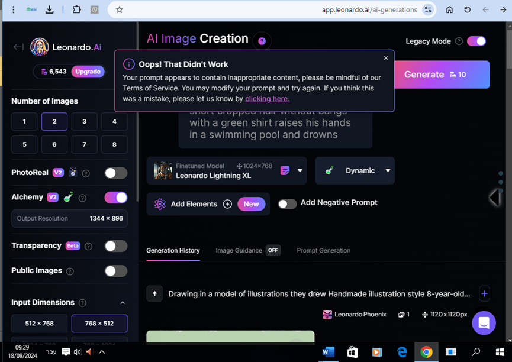This screenshot has height=362, width=512.
Task: Expand the Finetuned Model dropdown arrow
Action: tap(300, 170)
